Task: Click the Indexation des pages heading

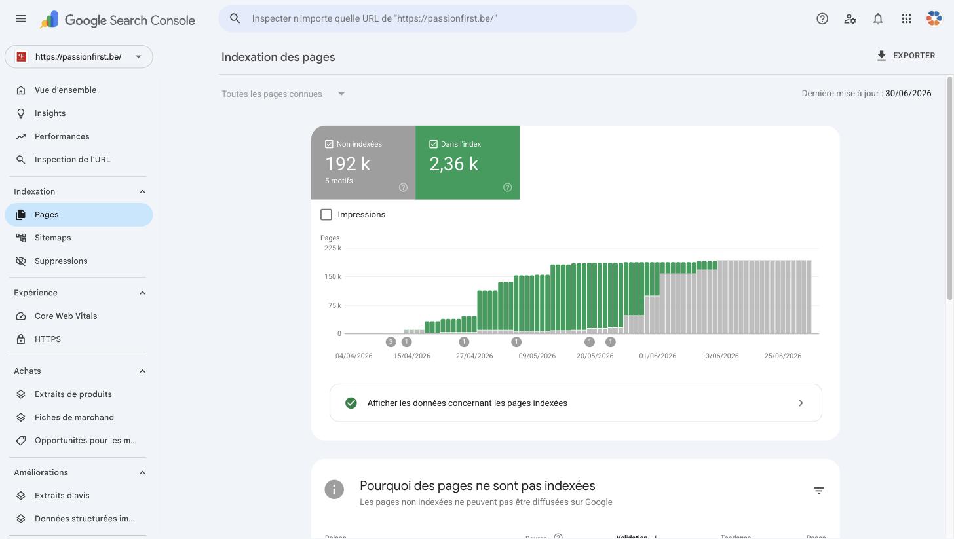Action: 278,57
